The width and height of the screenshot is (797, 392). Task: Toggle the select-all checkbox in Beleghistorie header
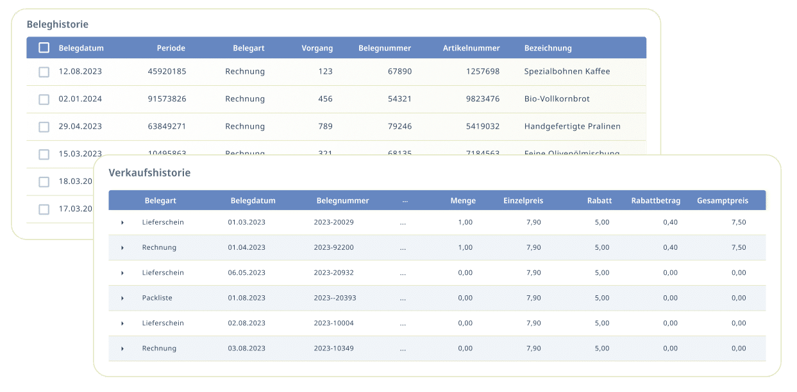[x=44, y=48]
